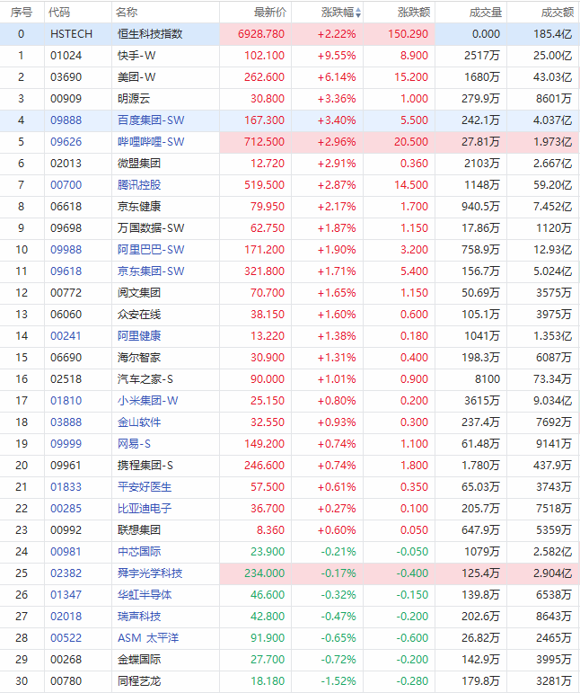The width and height of the screenshot is (580, 693).
Task: Open the 小米集团-W link
Action: coord(148,401)
